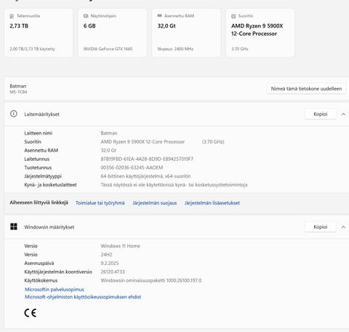The height and width of the screenshot is (332, 349).
Task: Collapse the Laitemääritykset section chevron
Action: pyautogui.click(x=343, y=114)
